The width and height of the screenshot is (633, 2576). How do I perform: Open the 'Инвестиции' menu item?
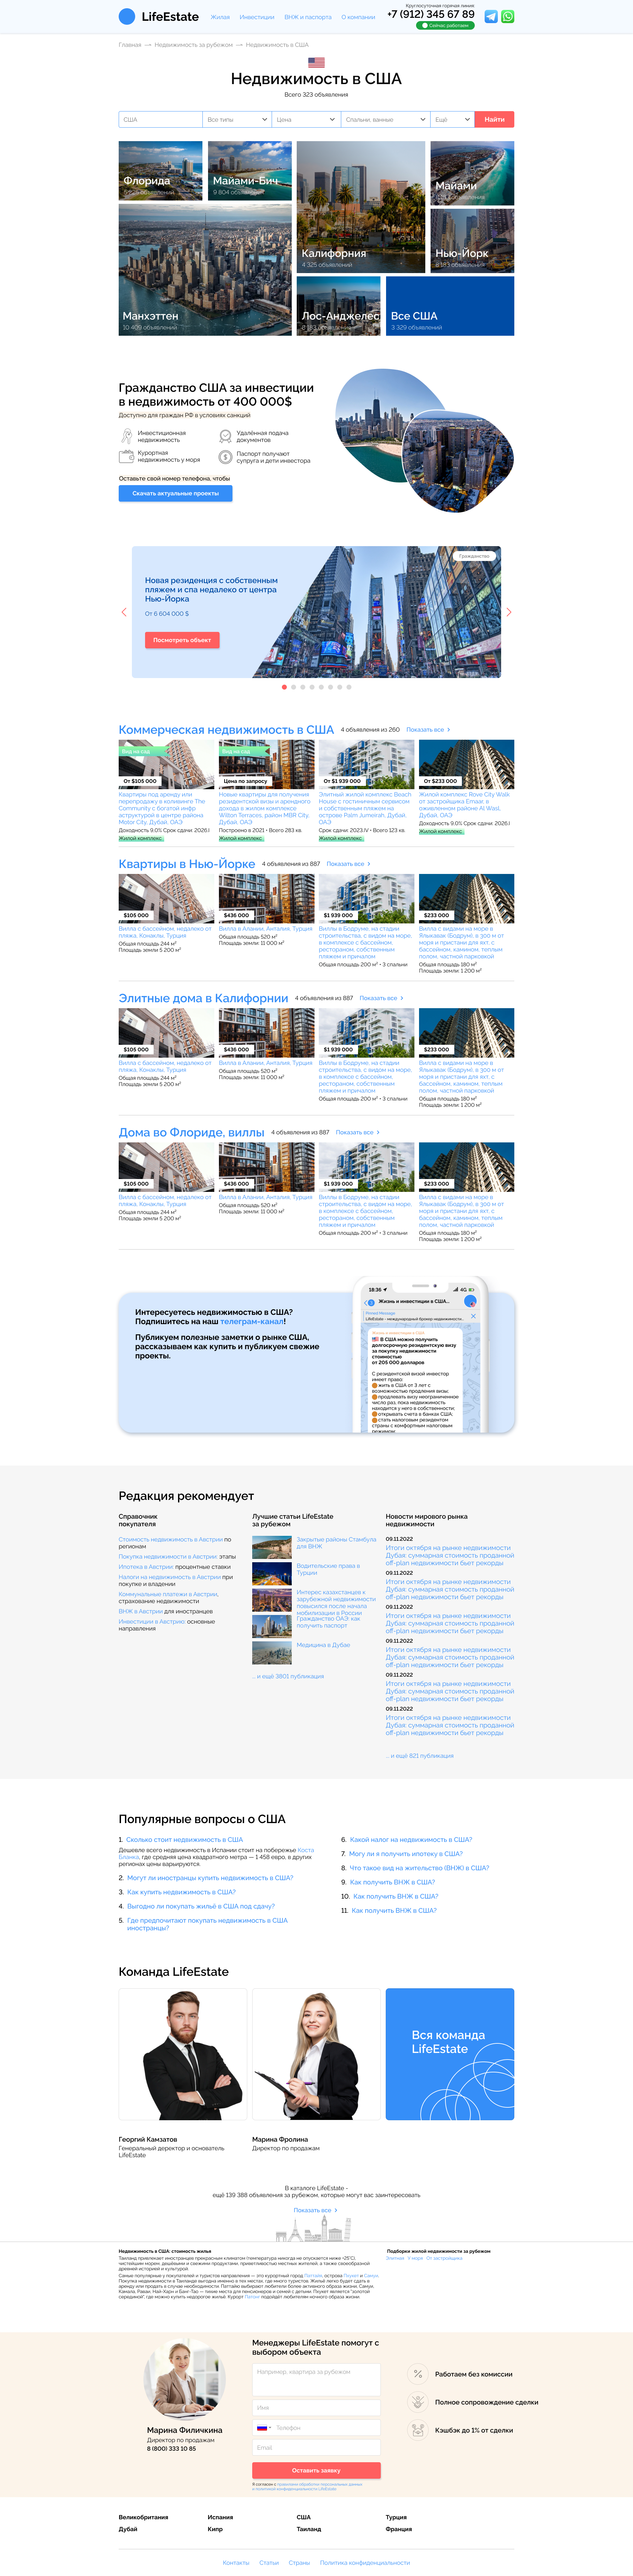point(257,17)
